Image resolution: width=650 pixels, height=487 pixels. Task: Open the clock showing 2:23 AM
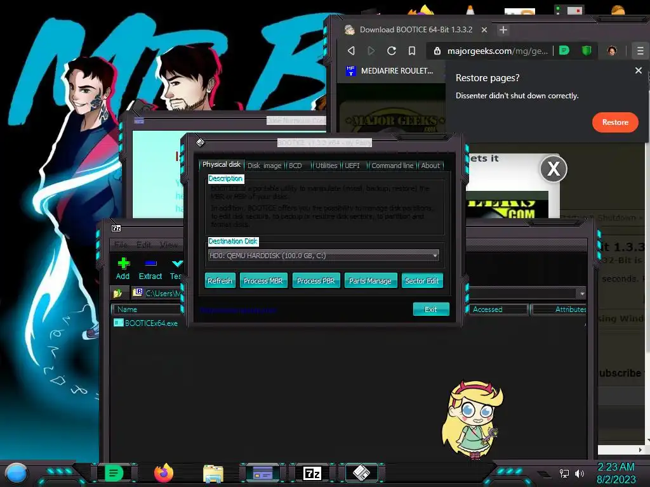616,473
